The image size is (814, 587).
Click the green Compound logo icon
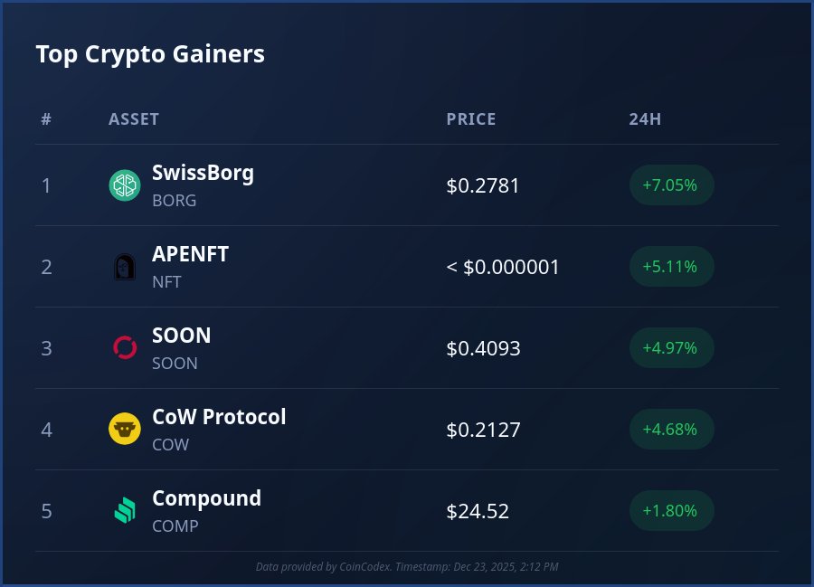coord(125,511)
